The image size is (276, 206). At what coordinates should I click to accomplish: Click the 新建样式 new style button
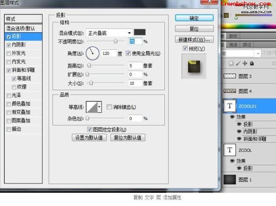coord(194,39)
